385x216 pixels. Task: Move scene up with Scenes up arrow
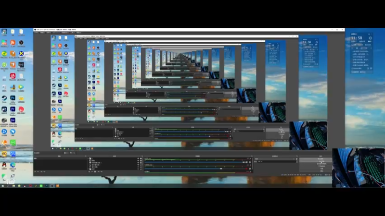[x=41, y=172]
